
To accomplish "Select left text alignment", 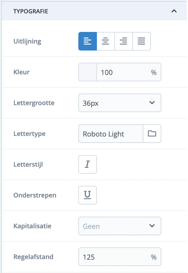I will click(87, 41).
